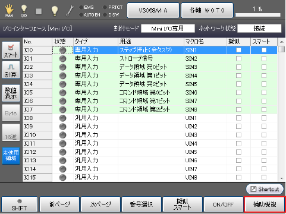
Task: Open the 補助機能 menu button
Action: (x=265, y=204)
